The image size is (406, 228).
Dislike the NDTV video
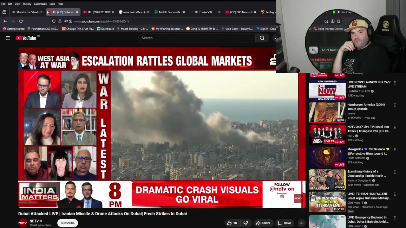246,223
